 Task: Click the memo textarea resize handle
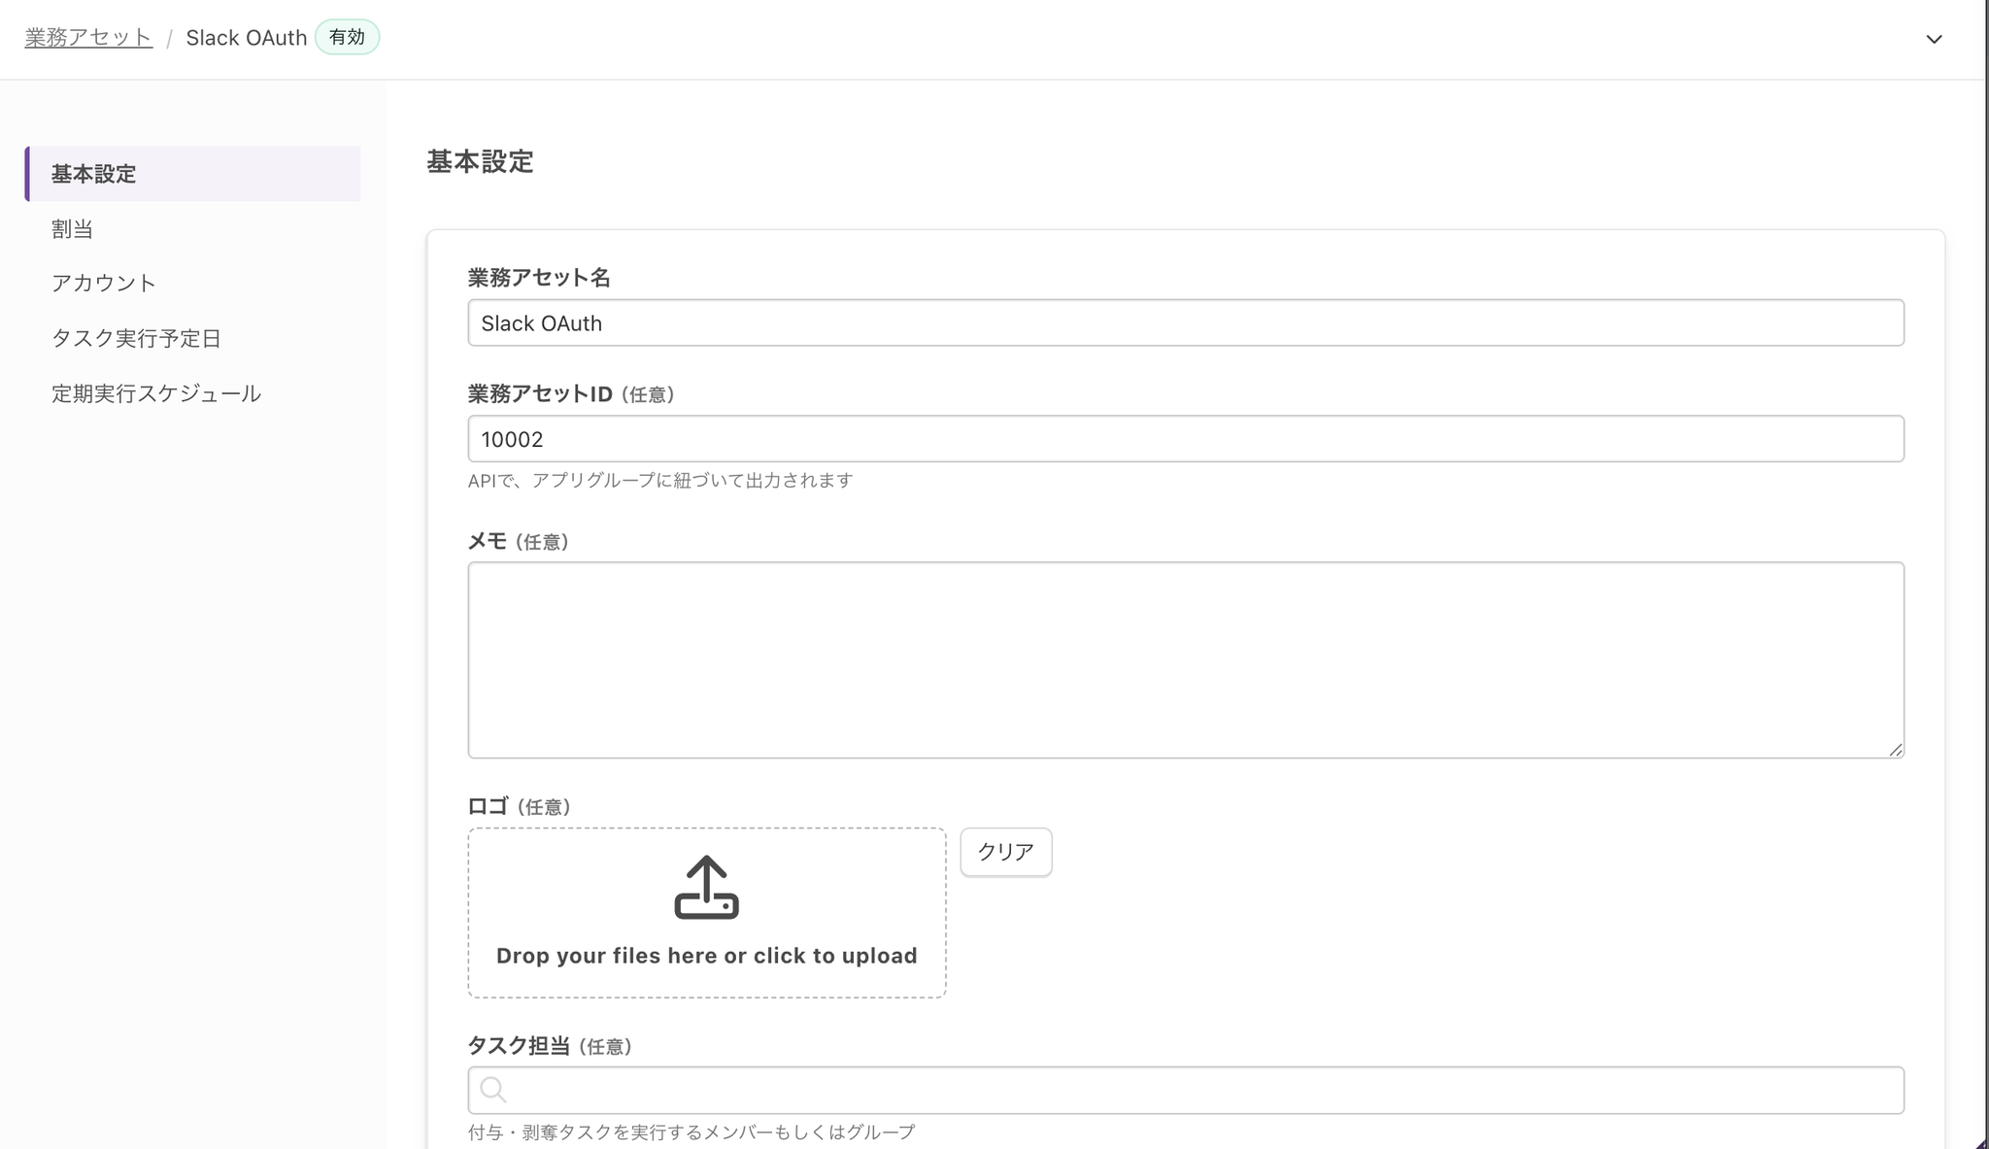(1895, 749)
